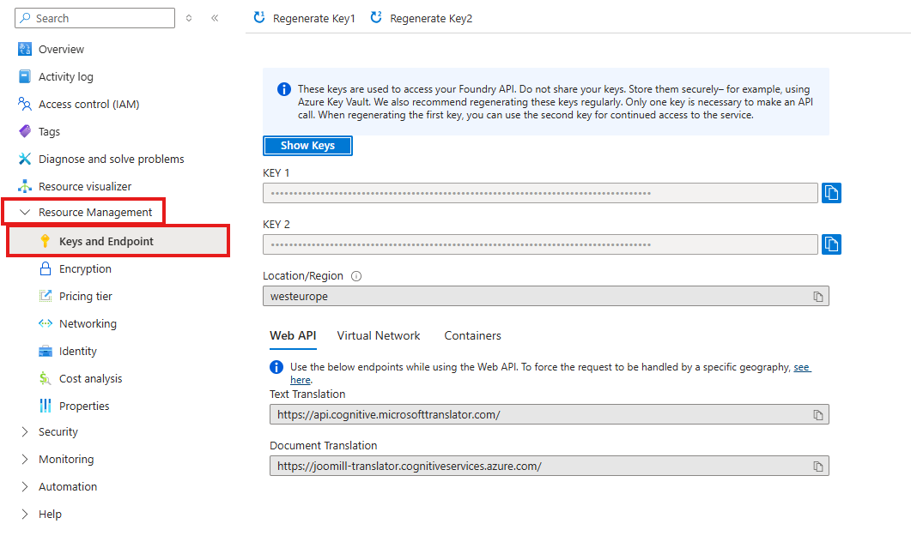Click the Cost analysis dollar icon

tap(46, 378)
